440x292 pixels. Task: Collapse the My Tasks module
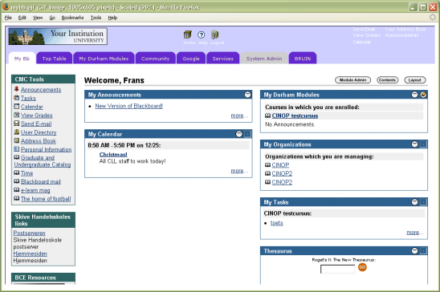click(x=414, y=202)
